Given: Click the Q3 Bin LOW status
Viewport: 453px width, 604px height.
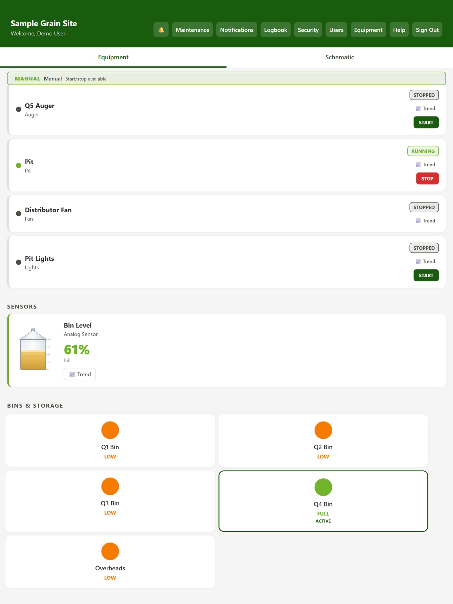Looking at the screenshot, I should [x=110, y=513].
